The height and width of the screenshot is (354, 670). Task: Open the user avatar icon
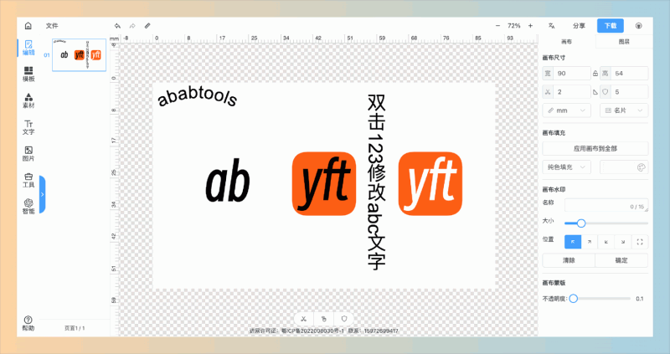tap(639, 26)
